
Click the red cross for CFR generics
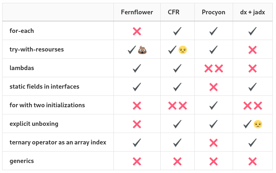[x=178, y=162]
